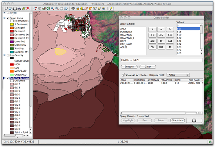The image size is (215, 147).
Task: Click the red X remove layer icon
Action: 28,9
